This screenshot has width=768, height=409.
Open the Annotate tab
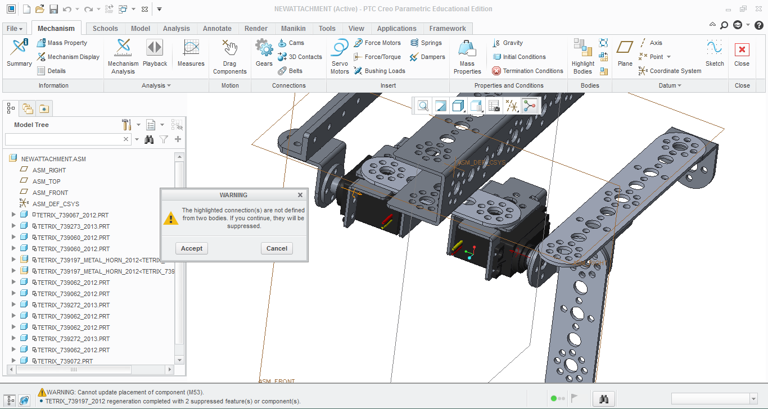[217, 29]
